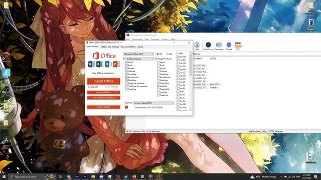The image size is (321, 180).
Task: Switch to Download Office tab
Action: (128, 46)
